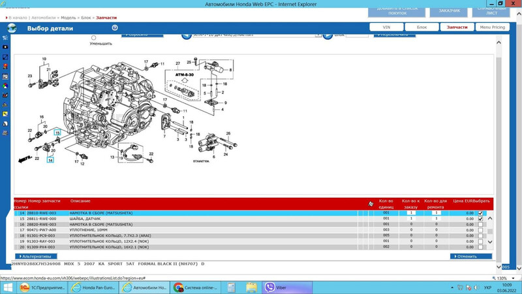
Task: Click the color wheel icon in sidebar
Action: [5, 86]
